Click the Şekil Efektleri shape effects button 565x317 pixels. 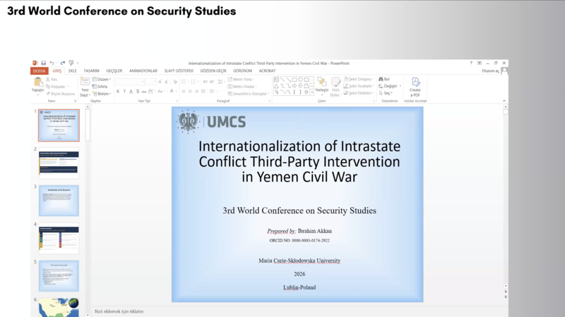tap(359, 93)
